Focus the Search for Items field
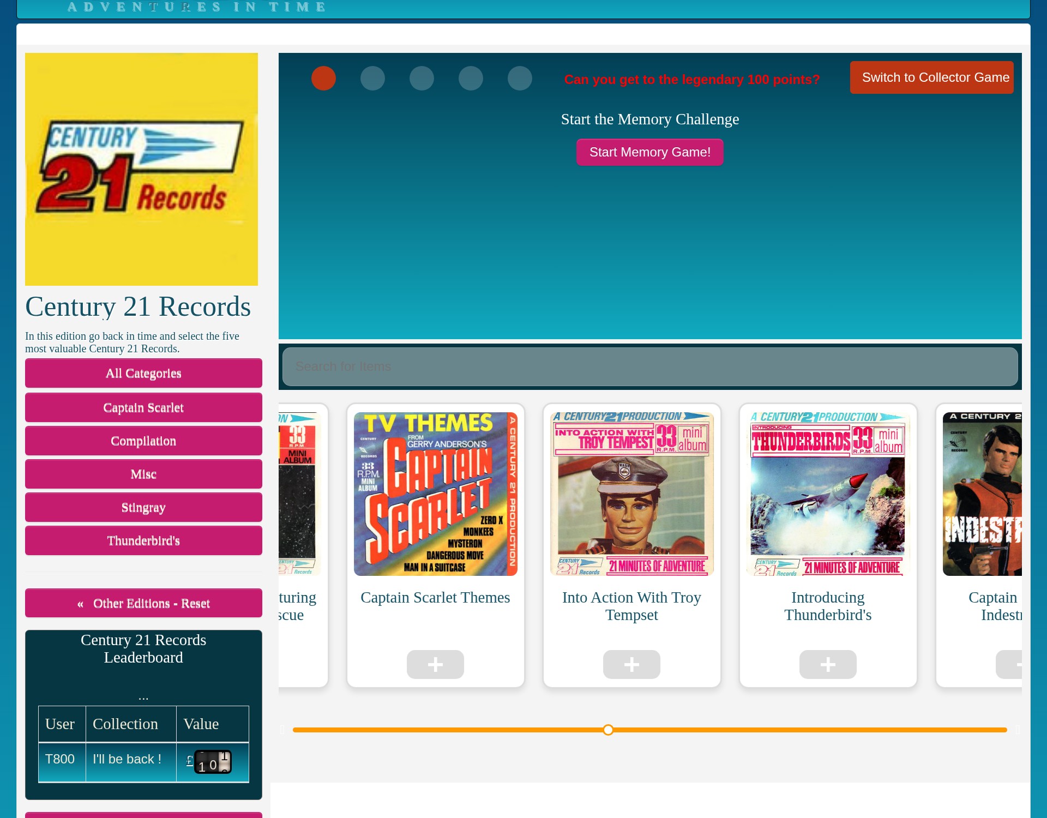The image size is (1047, 818). pos(650,366)
